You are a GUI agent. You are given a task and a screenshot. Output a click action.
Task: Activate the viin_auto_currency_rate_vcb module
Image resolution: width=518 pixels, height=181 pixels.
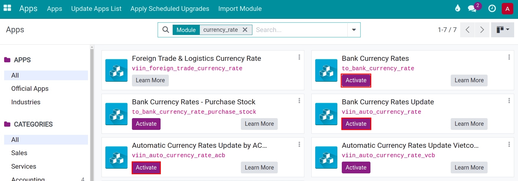[356, 167]
